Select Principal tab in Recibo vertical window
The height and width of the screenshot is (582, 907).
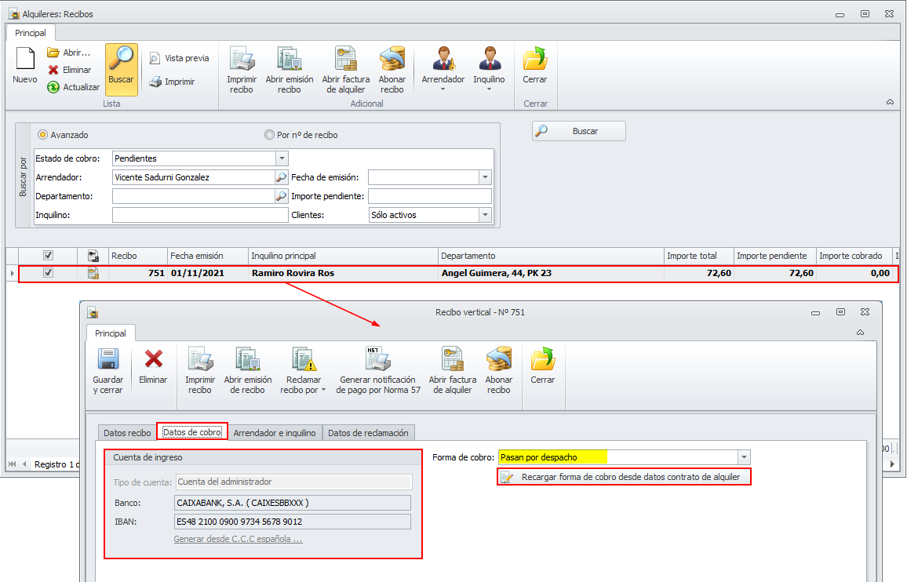111,333
